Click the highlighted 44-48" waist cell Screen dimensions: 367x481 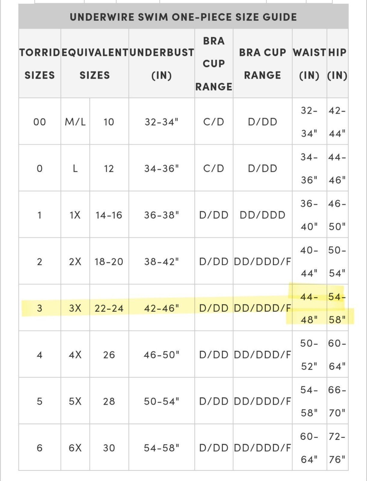pyautogui.click(x=310, y=308)
